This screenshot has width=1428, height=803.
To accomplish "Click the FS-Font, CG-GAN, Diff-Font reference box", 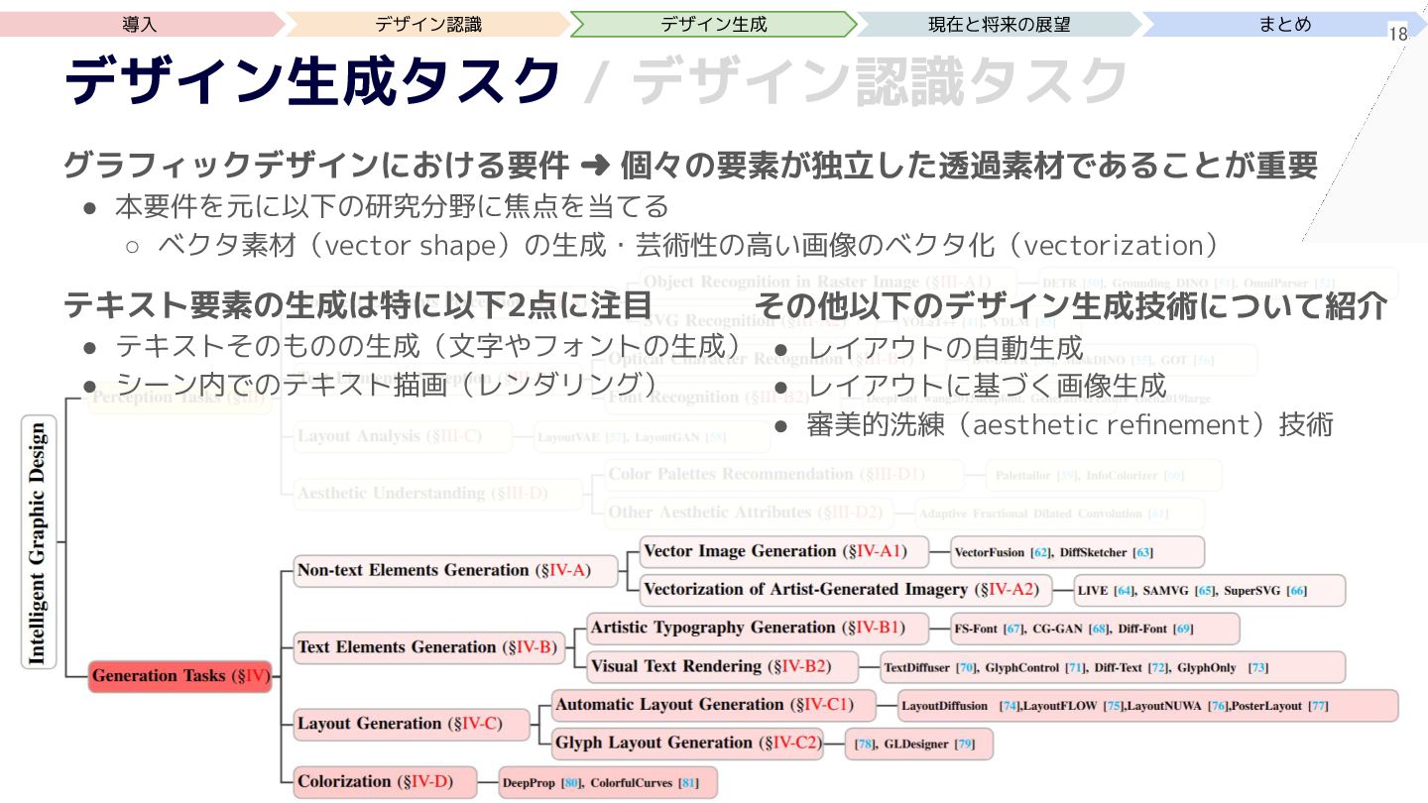I will 1095,629.
